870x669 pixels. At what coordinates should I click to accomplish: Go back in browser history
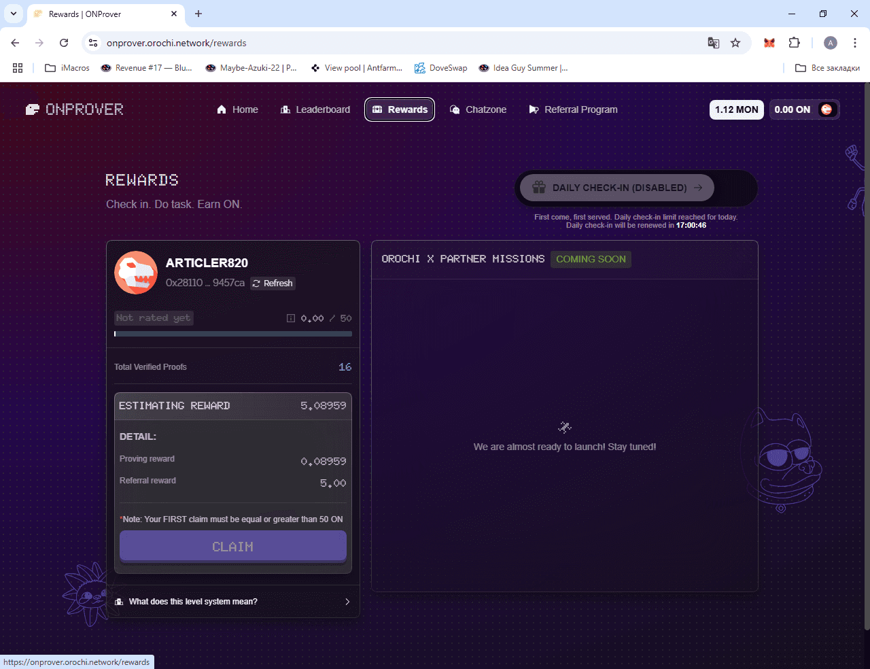(x=15, y=43)
